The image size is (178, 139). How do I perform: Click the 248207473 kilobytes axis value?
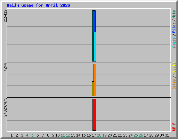tap(5, 107)
